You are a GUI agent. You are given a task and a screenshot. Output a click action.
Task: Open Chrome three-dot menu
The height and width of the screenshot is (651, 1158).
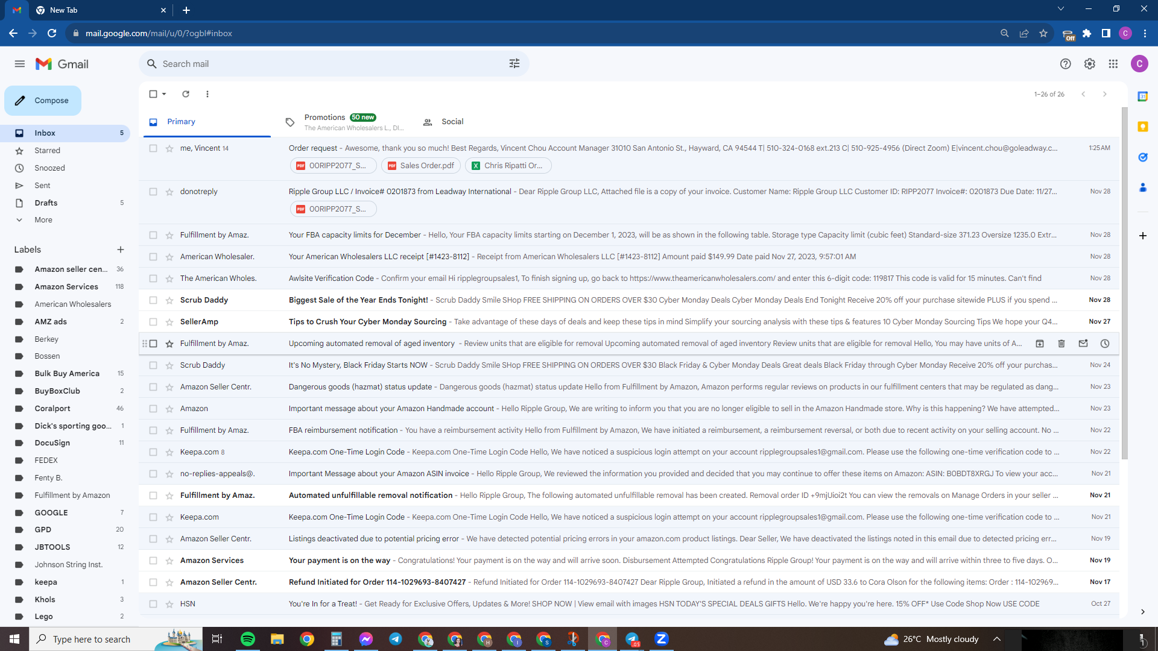tap(1145, 33)
